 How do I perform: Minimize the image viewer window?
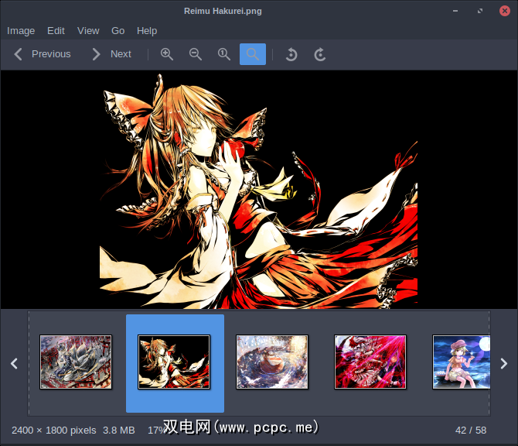coord(455,11)
